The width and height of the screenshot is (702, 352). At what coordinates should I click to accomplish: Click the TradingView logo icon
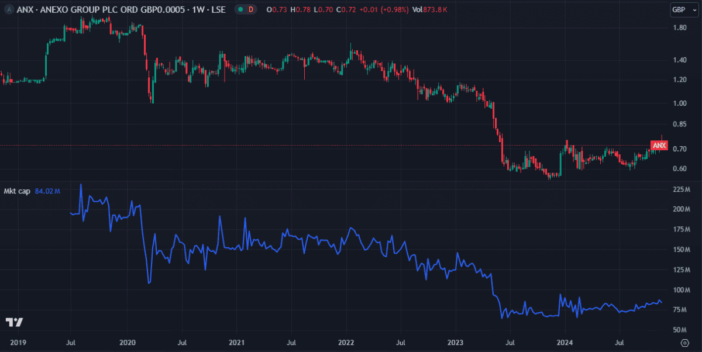pyautogui.click(x=14, y=323)
